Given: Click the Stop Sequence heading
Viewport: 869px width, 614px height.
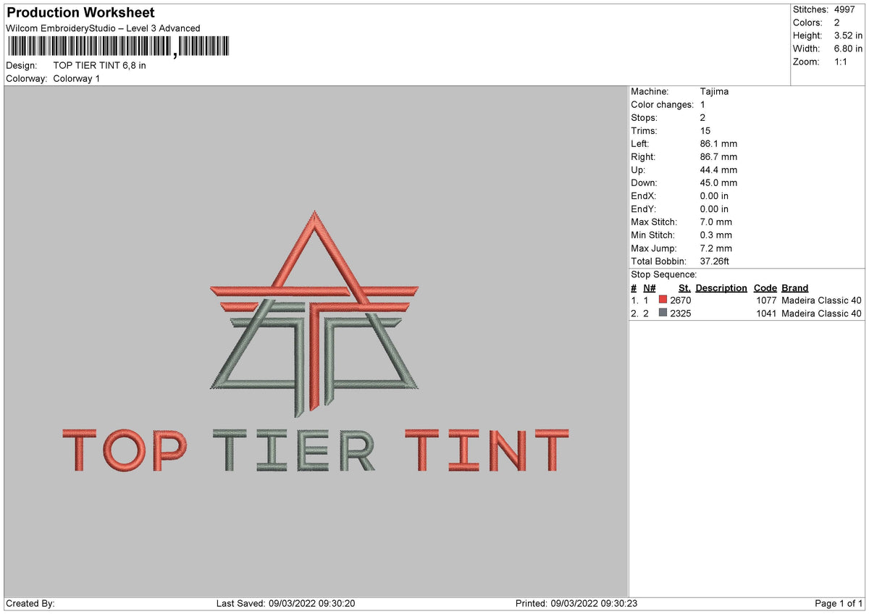Looking at the screenshot, I should [664, 274].
